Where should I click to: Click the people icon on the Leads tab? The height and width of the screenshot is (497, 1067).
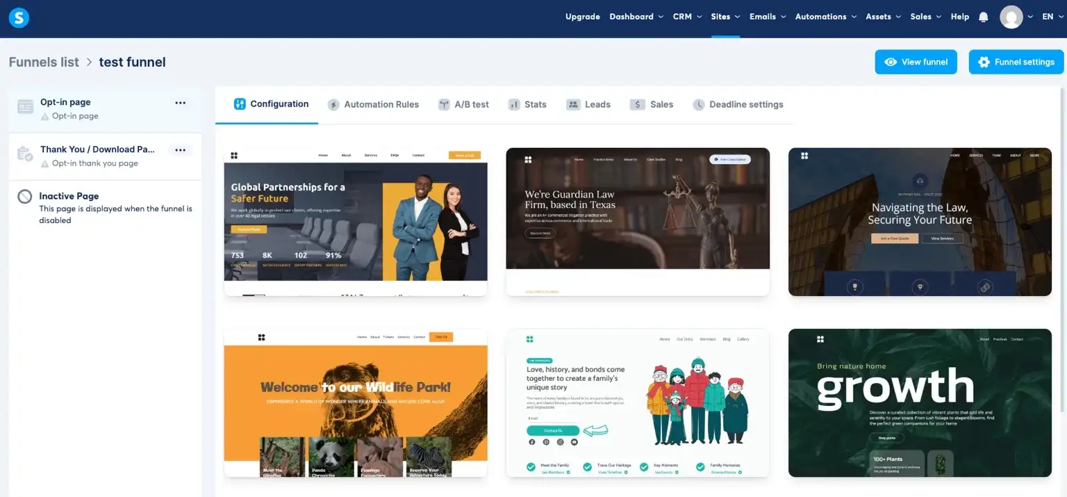click(572, 104)
